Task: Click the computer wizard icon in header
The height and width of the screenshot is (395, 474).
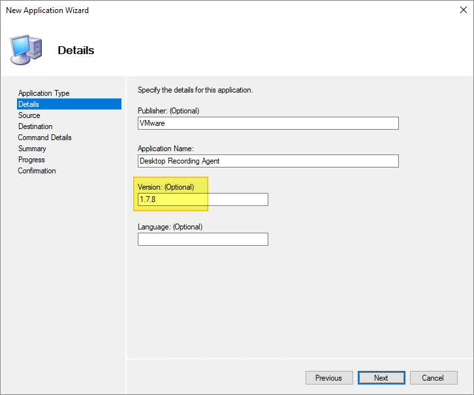Action: click(26, 50)
